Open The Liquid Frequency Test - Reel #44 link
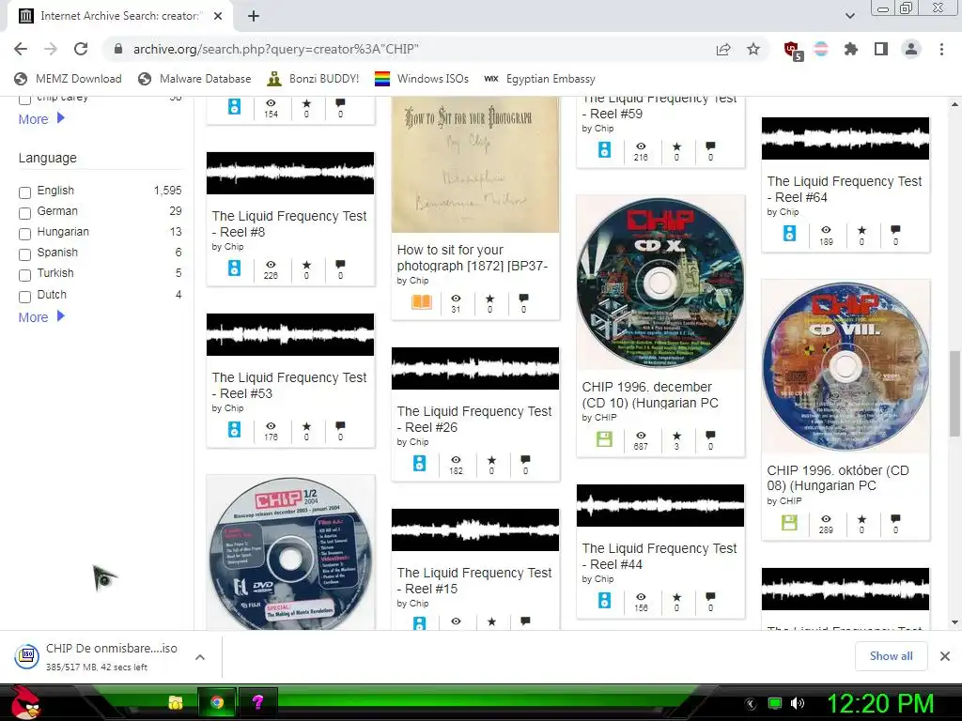 [659, 556]
